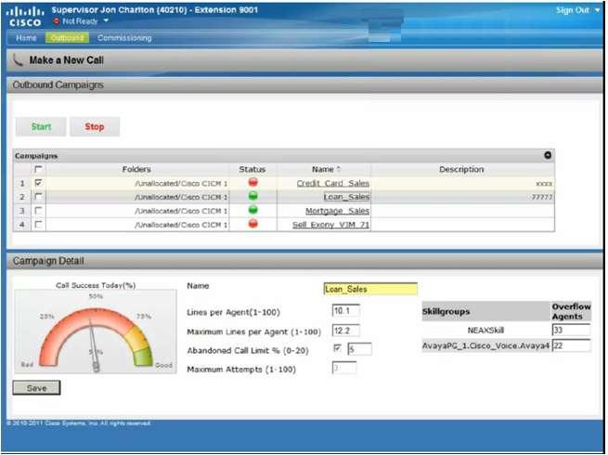Check the Sell_Exony_VIM_71 row checkbox
608x455 pixels.
coord(38,224)
